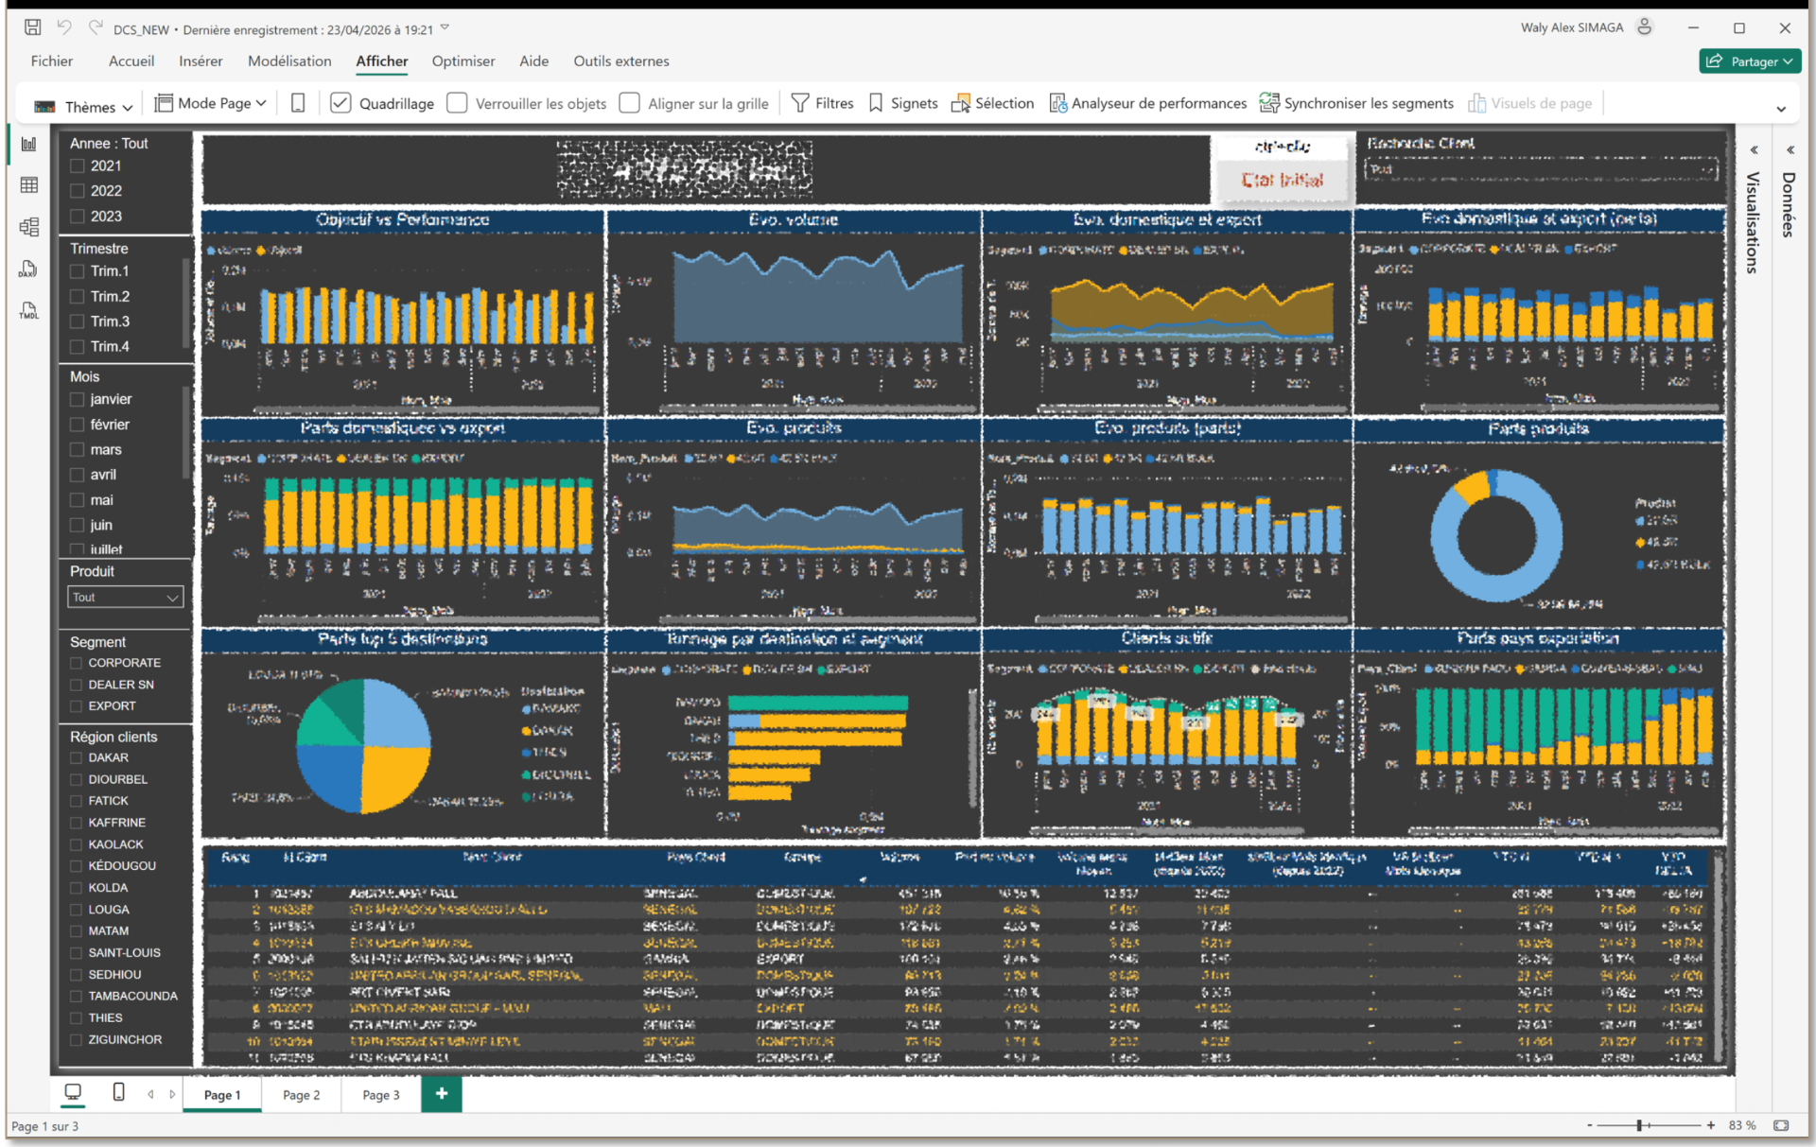Screen dimensions: 1816x1147
Task: Enable Verrouiller les objets checkbox
Action: point(457,103)
